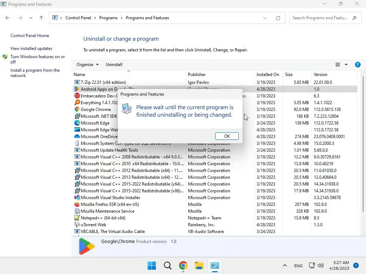Click the change view list button
This screenshot has height=274, width=366.
pos(337,65)
